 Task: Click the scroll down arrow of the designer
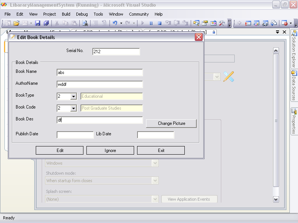click(x=276, y=199)
